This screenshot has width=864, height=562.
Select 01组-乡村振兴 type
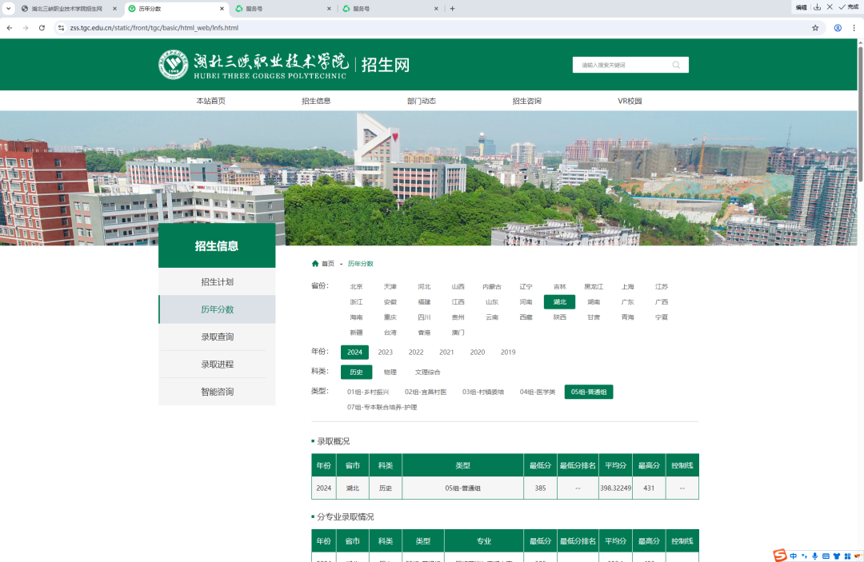point(368,392)
